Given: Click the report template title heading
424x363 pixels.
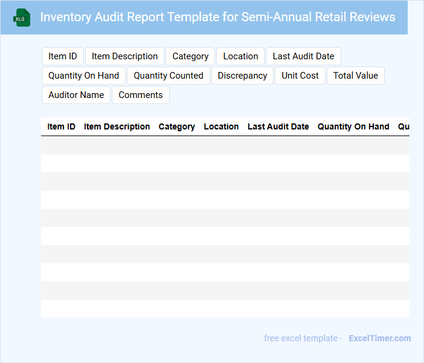Looking at the screenshot, I should tap(217, 17).
